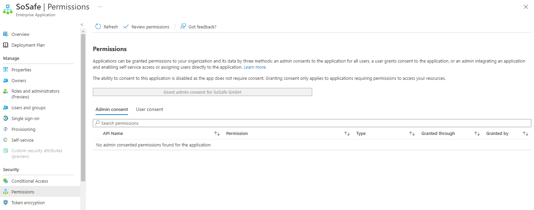Click the Got feedback person icon
Image resolution: width=534 pixels, height=210 pixels.
[183, 27]
